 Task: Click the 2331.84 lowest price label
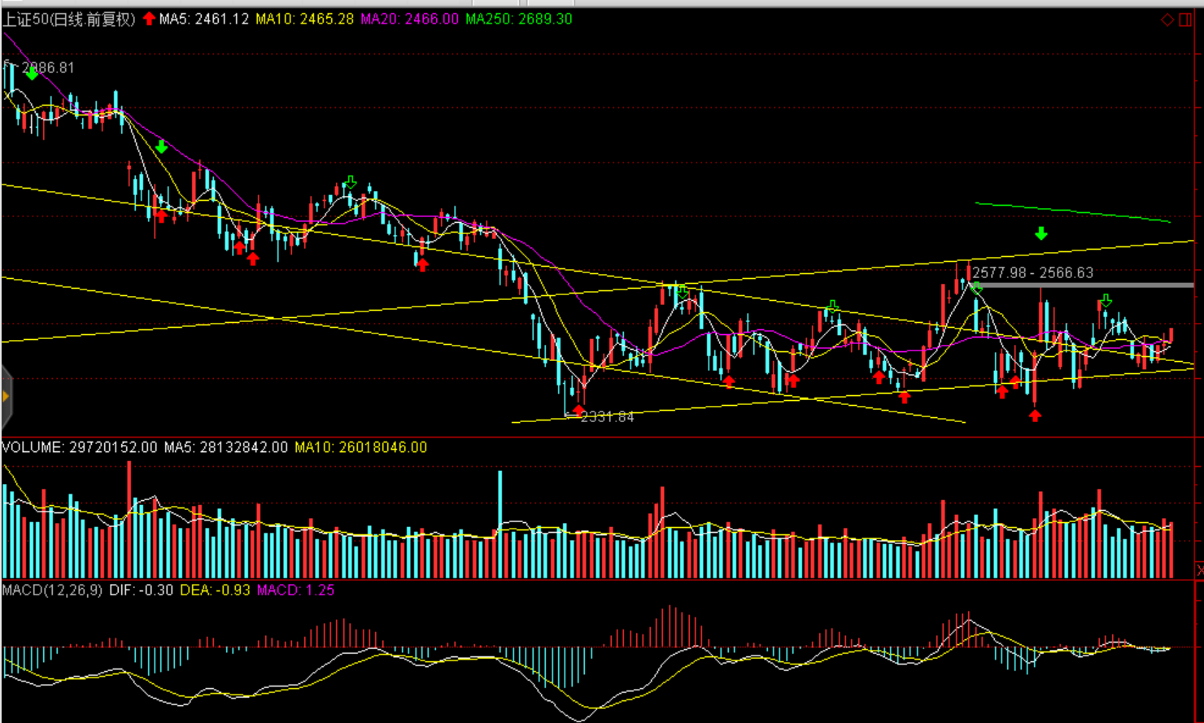[x=607, y=417]
